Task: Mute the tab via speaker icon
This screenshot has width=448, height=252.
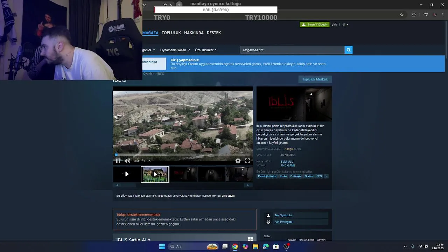Action: pos(165,5)
